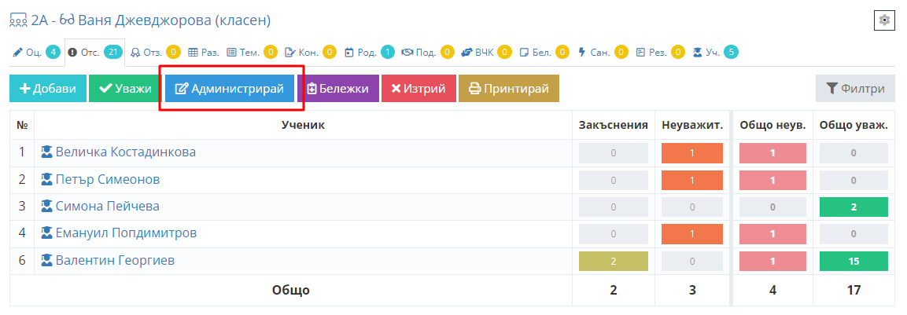Open the Уч. students tab
The image size is (907, 315).
tap(715, 53)
